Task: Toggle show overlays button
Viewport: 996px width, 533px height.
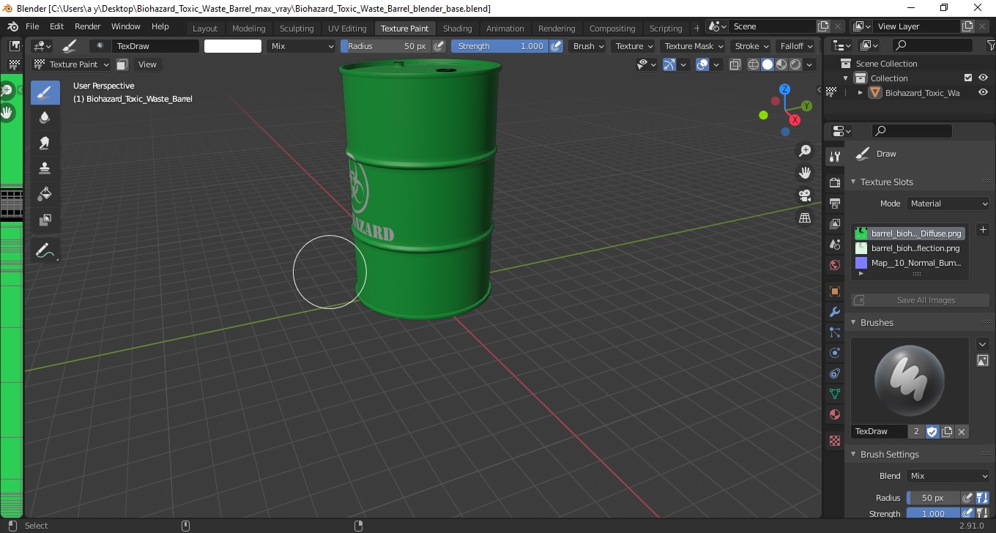Action: tap(702, 64)
